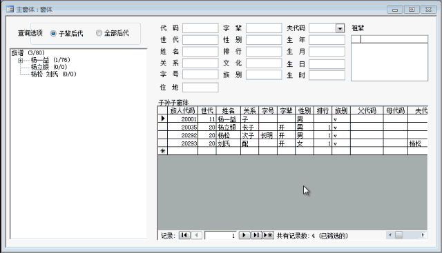Restore the 主窗体 window size

tap(412, 10)
